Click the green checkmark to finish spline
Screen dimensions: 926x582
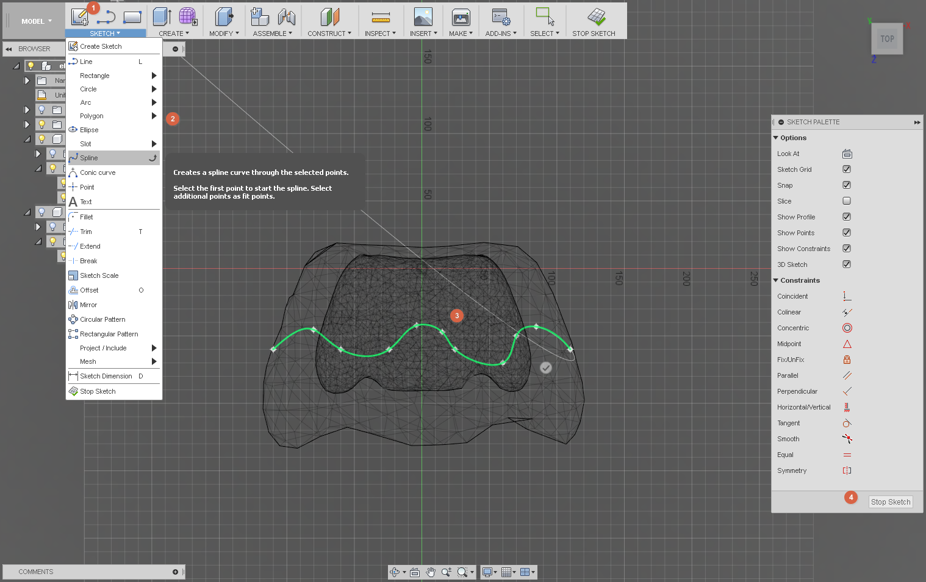pos(546,367)
